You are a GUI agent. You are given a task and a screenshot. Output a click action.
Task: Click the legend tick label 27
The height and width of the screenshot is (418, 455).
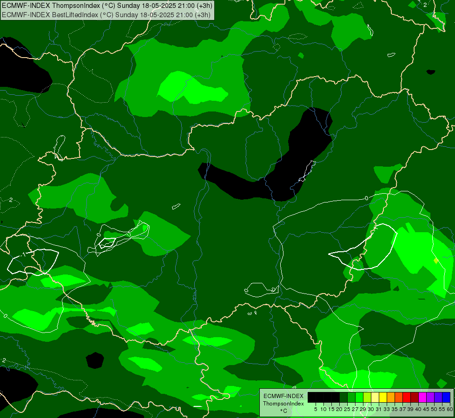[x=355, y=409]
